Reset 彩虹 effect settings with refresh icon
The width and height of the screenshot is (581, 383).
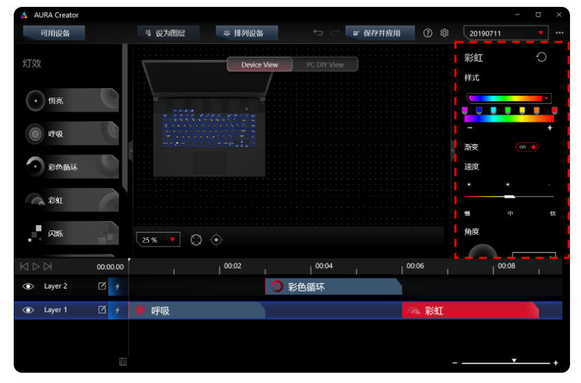point(541,57)
